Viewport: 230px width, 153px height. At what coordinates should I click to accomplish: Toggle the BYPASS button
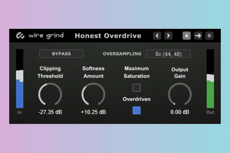pos(61,54)
